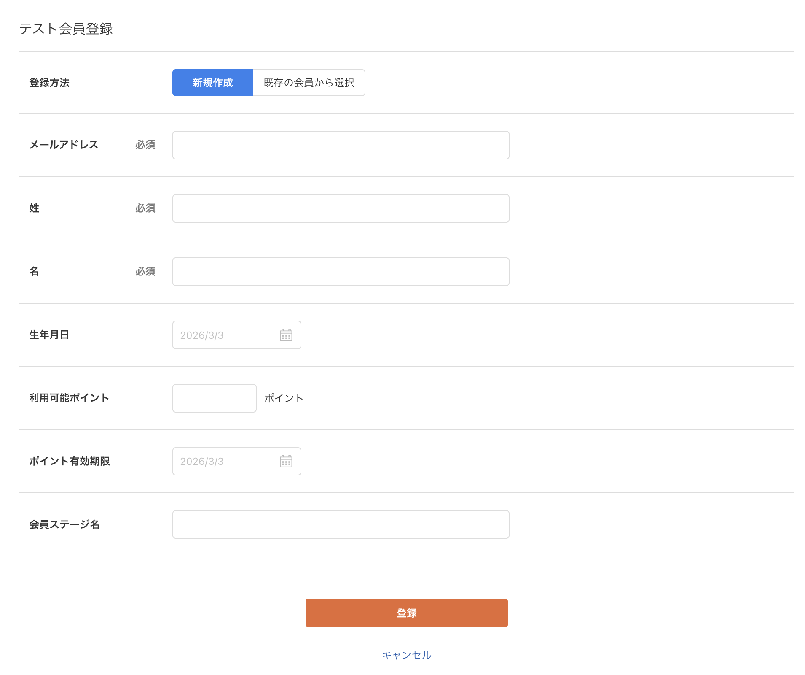This screenshot has height=675, width=805.
Task: Open the 生年月日 calendar picker icon
Action: [286, 335]
